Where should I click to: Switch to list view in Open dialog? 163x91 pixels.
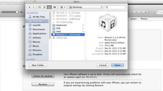point(44,7)
